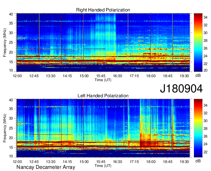Click 18:00 tick under Right Handed plot
Viewport: 211px width, 171px height.
151,76
